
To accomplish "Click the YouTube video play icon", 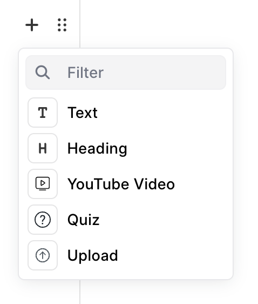I will coord(43,184).
